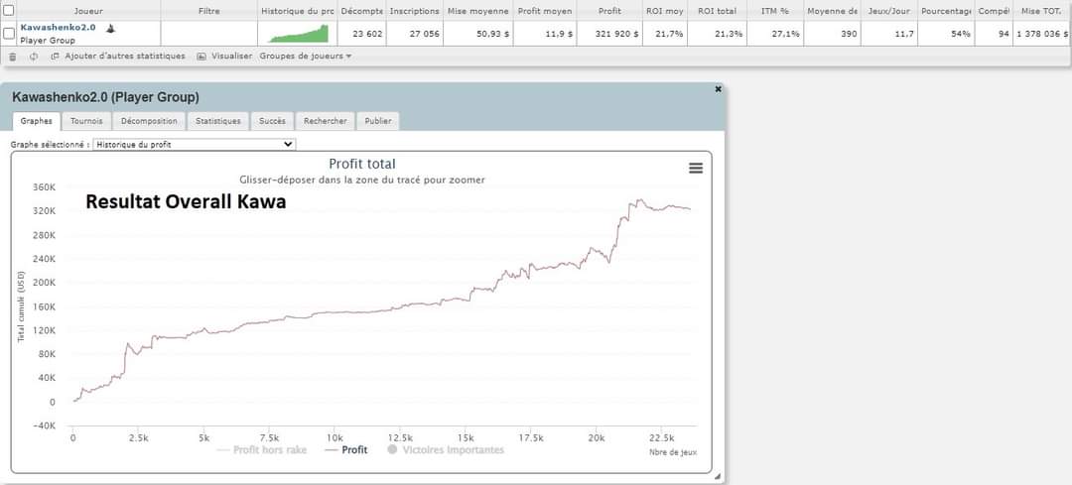Click the icon beside Kawashenko2.0 name
This screenshot has width=1072, height=485.
click(x=109, y=29)
